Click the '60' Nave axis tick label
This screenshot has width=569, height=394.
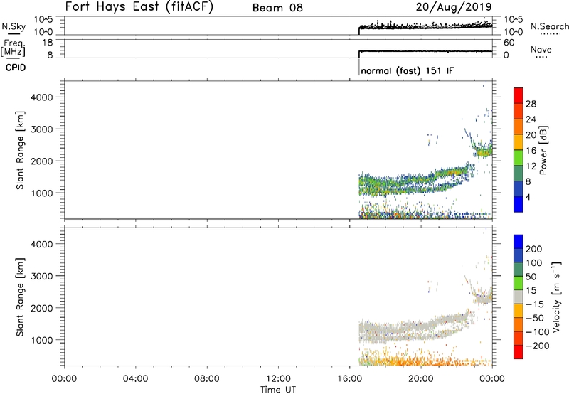click(x=509, y=43)
